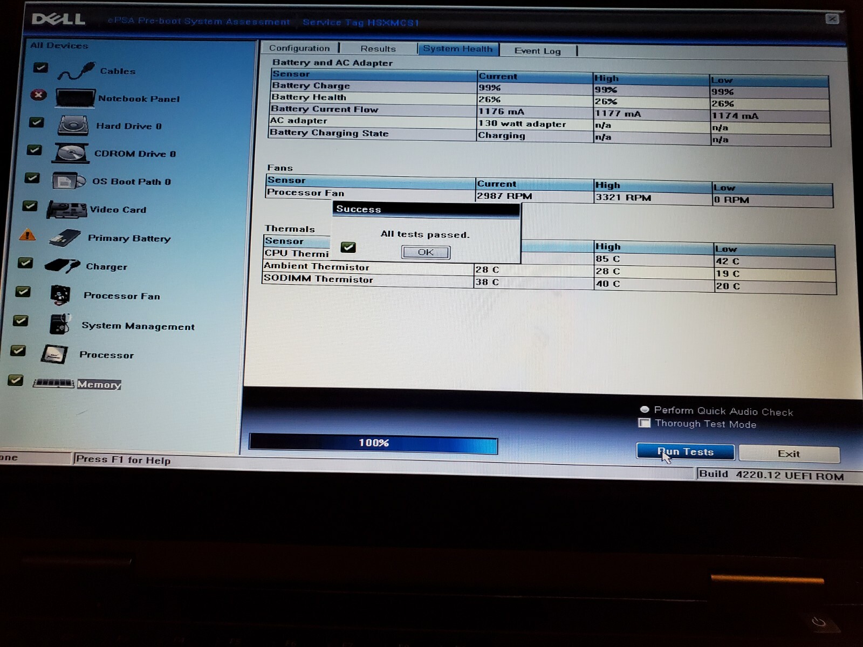Switch to the Configuration tab
This screenshot has height=647, width=863.
(299, 48)
